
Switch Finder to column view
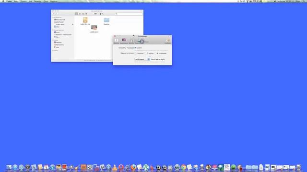83,14
